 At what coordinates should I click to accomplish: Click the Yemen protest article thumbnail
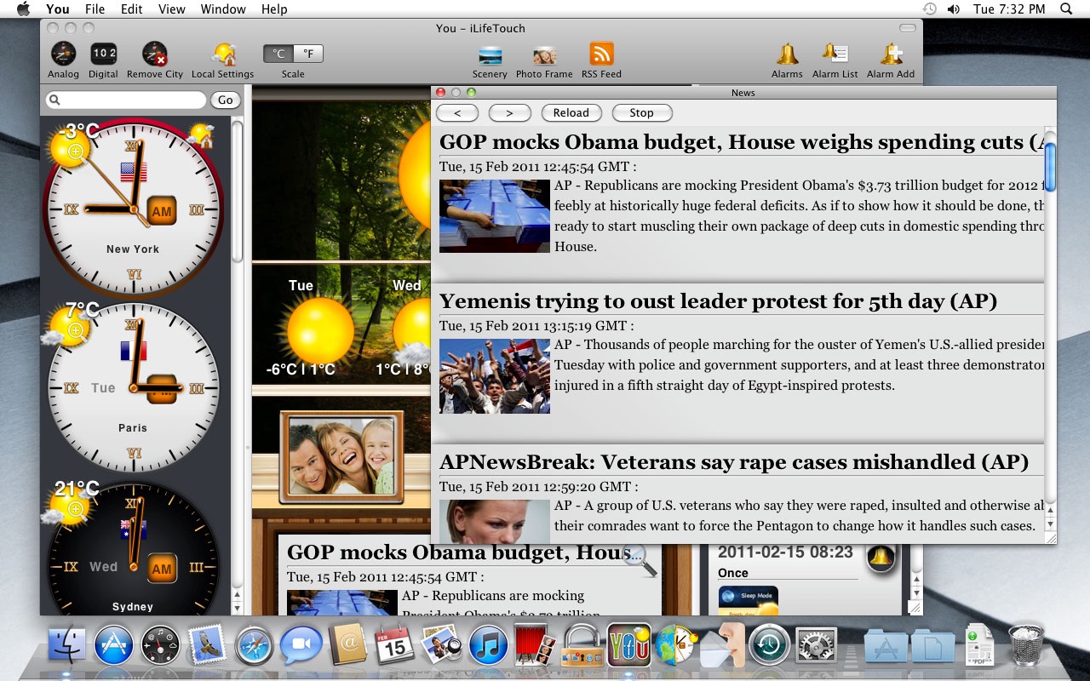495,376
